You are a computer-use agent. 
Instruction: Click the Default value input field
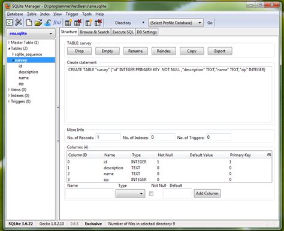pyautogui.click(x=177, y=193)
